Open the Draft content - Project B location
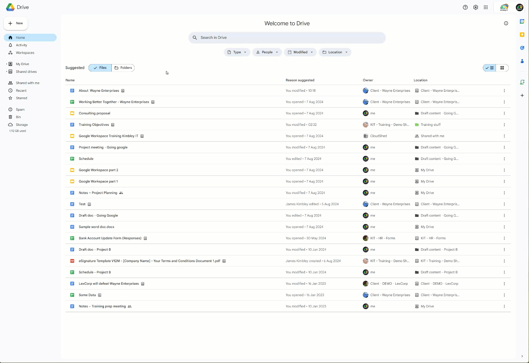 coord(436,250)
